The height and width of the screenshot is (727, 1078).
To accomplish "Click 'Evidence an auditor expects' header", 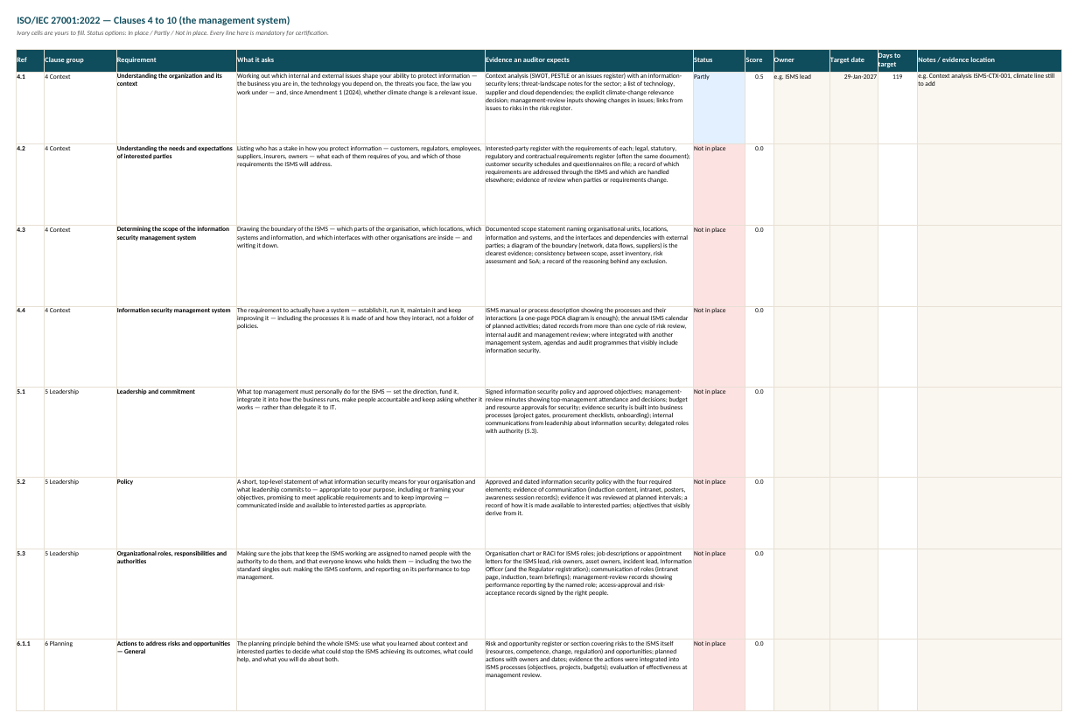I will pyautogui.click(x=589, y=60).
